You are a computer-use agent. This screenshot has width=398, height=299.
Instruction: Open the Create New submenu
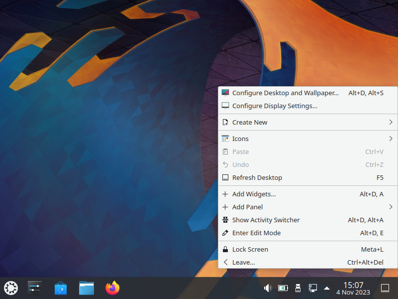308,122
